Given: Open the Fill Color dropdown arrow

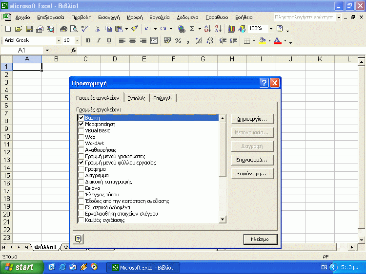Looking at the screenshot, I should tap(269, 41).
